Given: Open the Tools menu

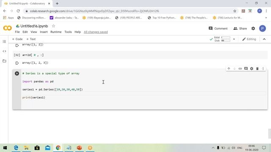Looking at the screenshot, I should pyautogui.click(x=68, y=32).
